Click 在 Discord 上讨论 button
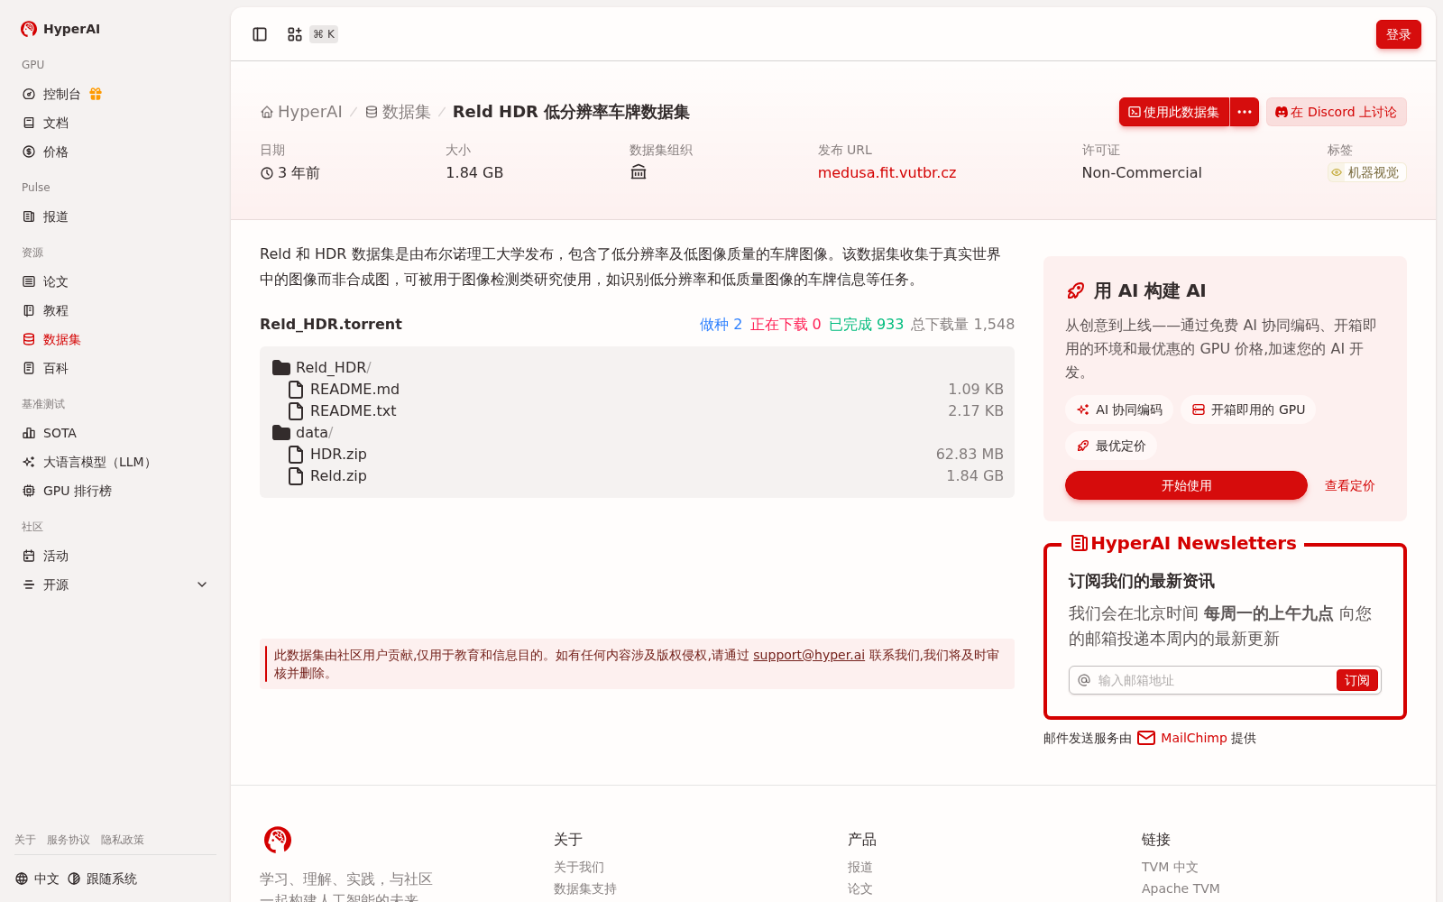Screen dimensions: 1443x902 (x=1336, y=112)
